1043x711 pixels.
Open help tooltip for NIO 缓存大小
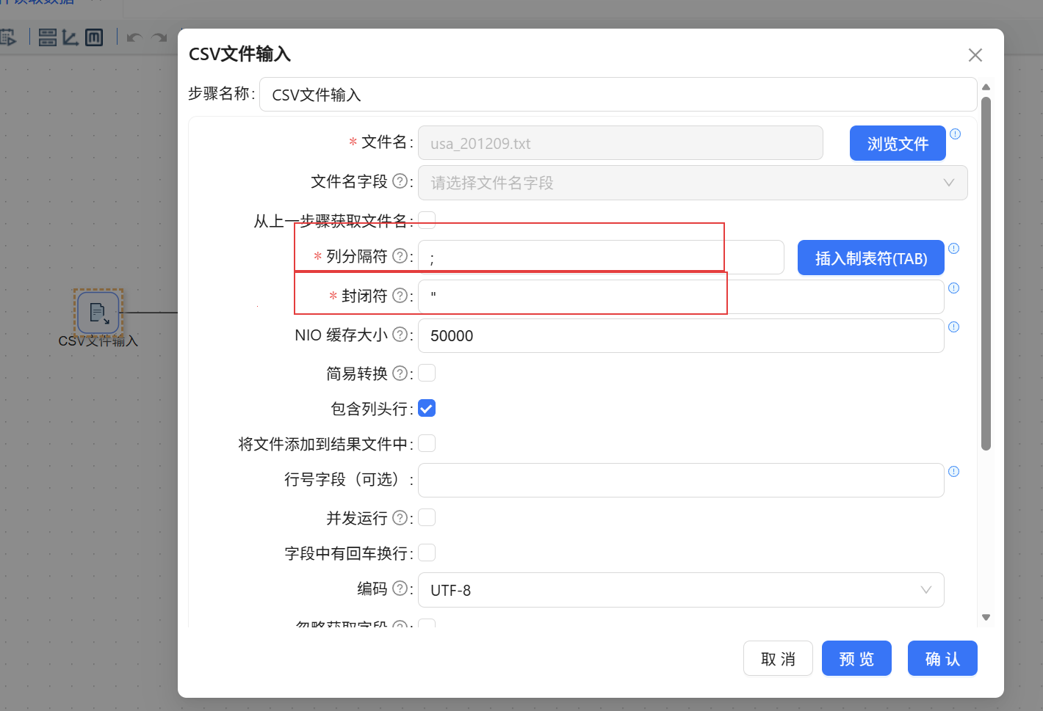click(400, 335)
